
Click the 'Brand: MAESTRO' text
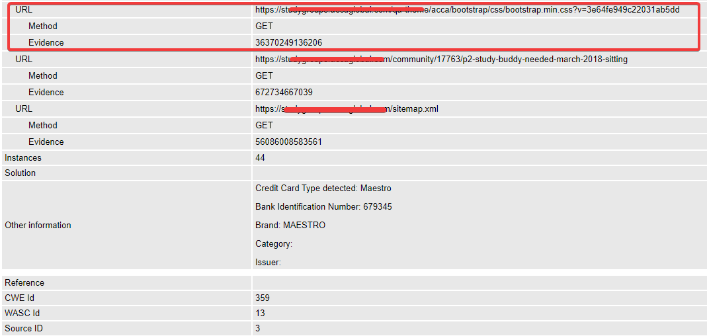tap(290, 225)
